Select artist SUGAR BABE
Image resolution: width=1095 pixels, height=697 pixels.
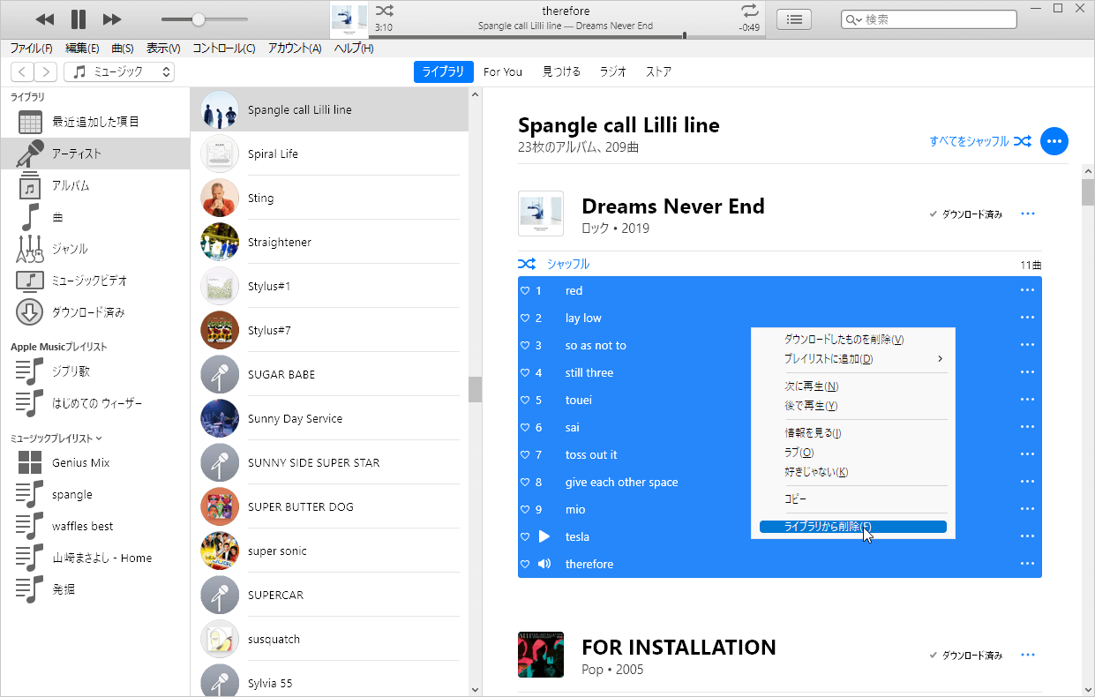329,374
